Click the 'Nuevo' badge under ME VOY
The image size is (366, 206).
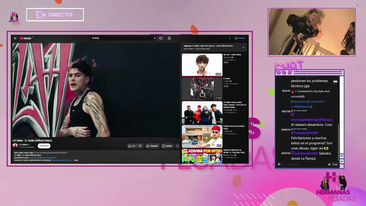click(x=226, y=62)
